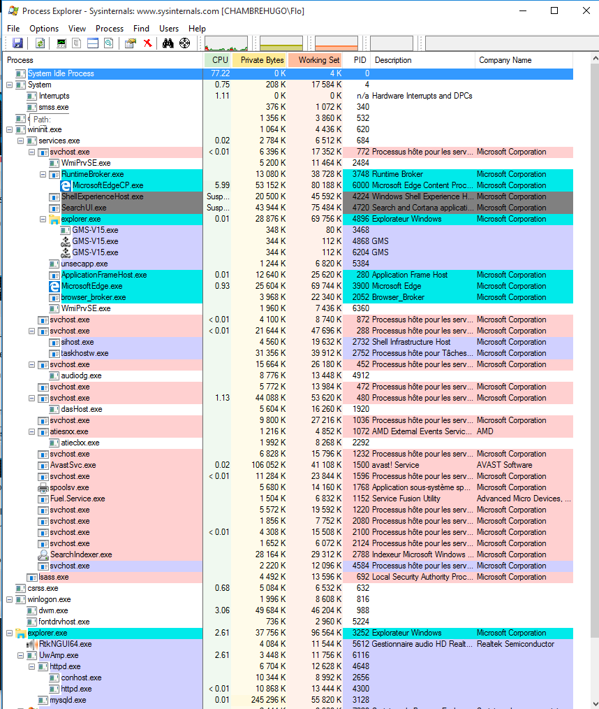Click the Process column header
Viewport: 599px width, 709px height.
(103, 60)
